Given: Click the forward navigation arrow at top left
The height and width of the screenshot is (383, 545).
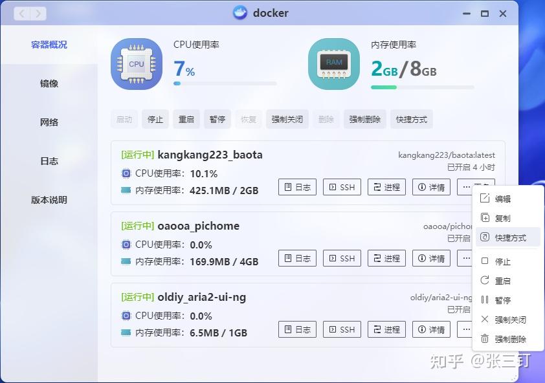Looking at the screenshot, I should coord(38,12).
